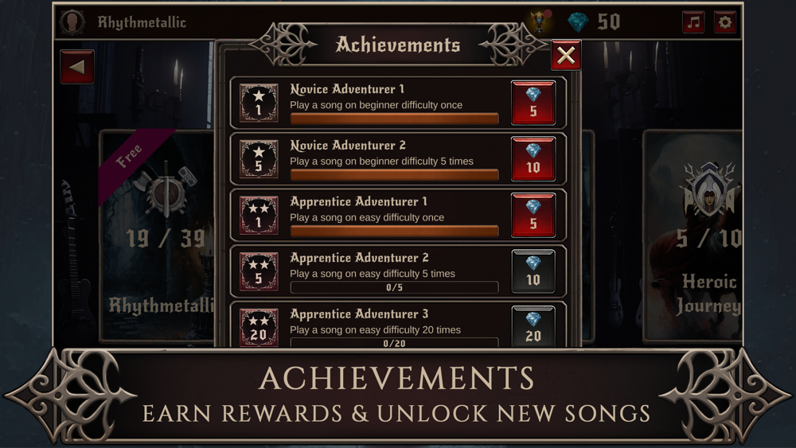Click the music note icon

point(693,22)
